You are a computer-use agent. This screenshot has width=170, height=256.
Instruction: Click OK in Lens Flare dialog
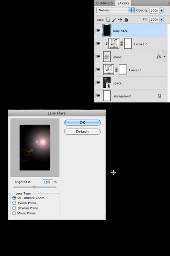pos(82,123)
